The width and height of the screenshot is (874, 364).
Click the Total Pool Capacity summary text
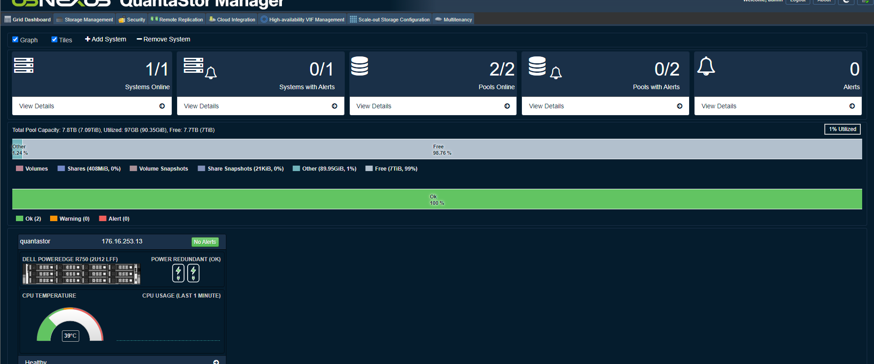click(113, 130)
